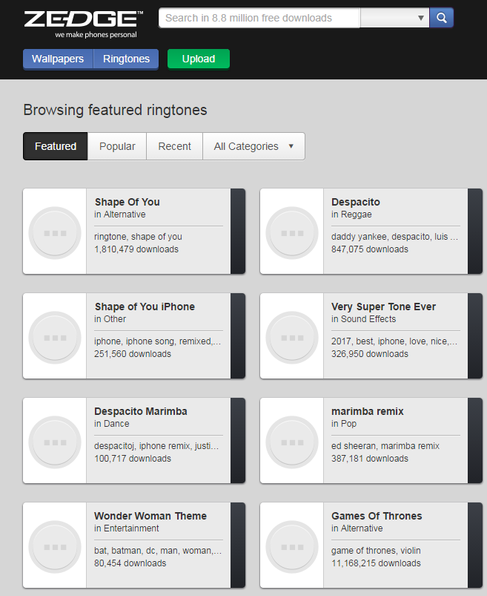This screenshot has height=596, width=487.
Task: Click 'in Pop' category text
Action: pos(344,423)
